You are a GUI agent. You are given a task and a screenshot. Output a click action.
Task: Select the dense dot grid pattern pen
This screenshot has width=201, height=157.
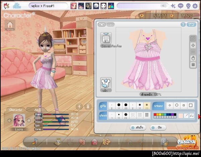coord(140,115)
